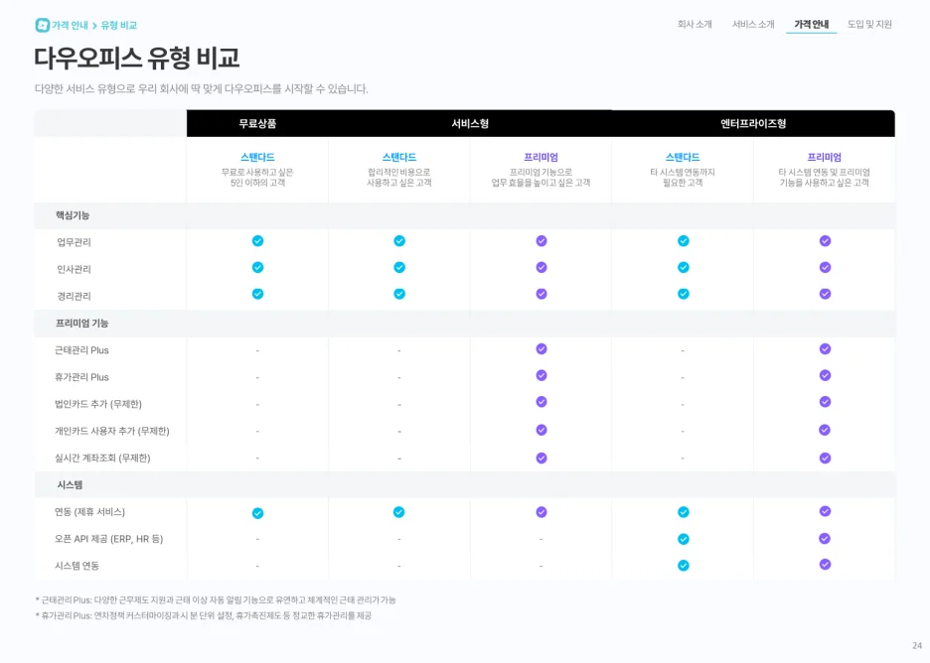Click the purple check for 경리관리 under 서비스형 프리미엄
The image size is (930, 663).
coord(541,294)
